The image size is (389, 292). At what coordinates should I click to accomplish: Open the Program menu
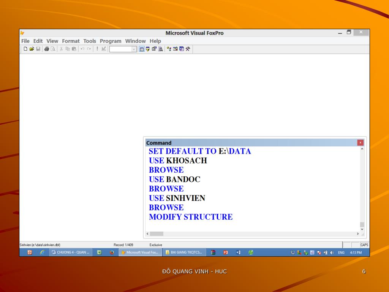pyautogui.click(x=111, y=41)
